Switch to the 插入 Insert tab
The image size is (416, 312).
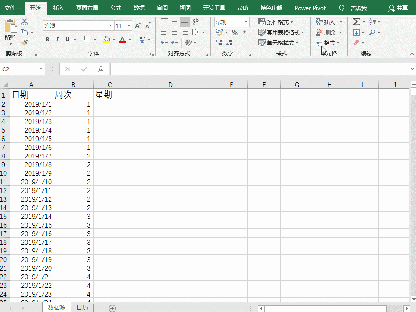[58, 8]
